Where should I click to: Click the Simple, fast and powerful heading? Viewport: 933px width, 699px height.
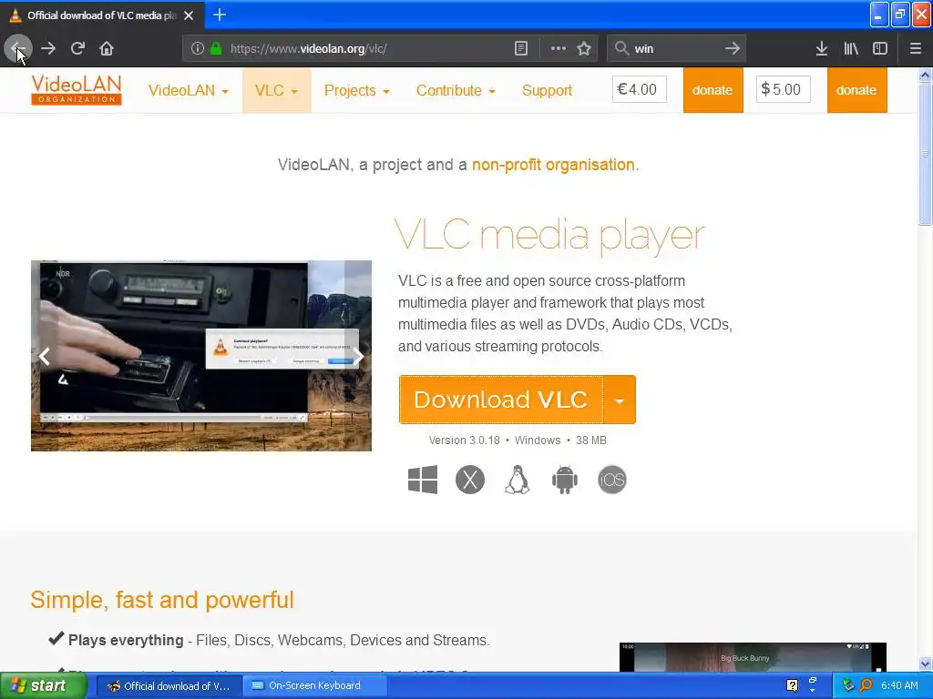coord(162,600)
